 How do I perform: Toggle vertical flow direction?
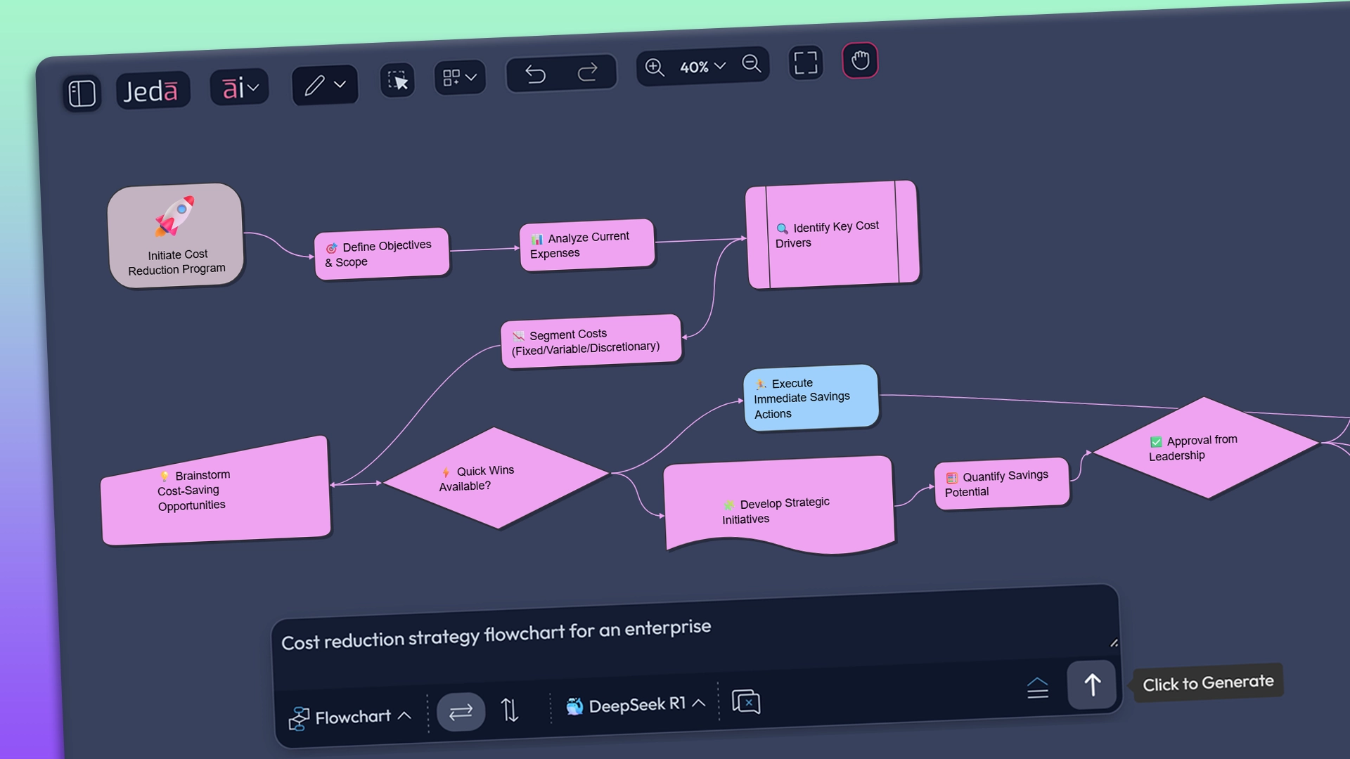pos(511,711)
